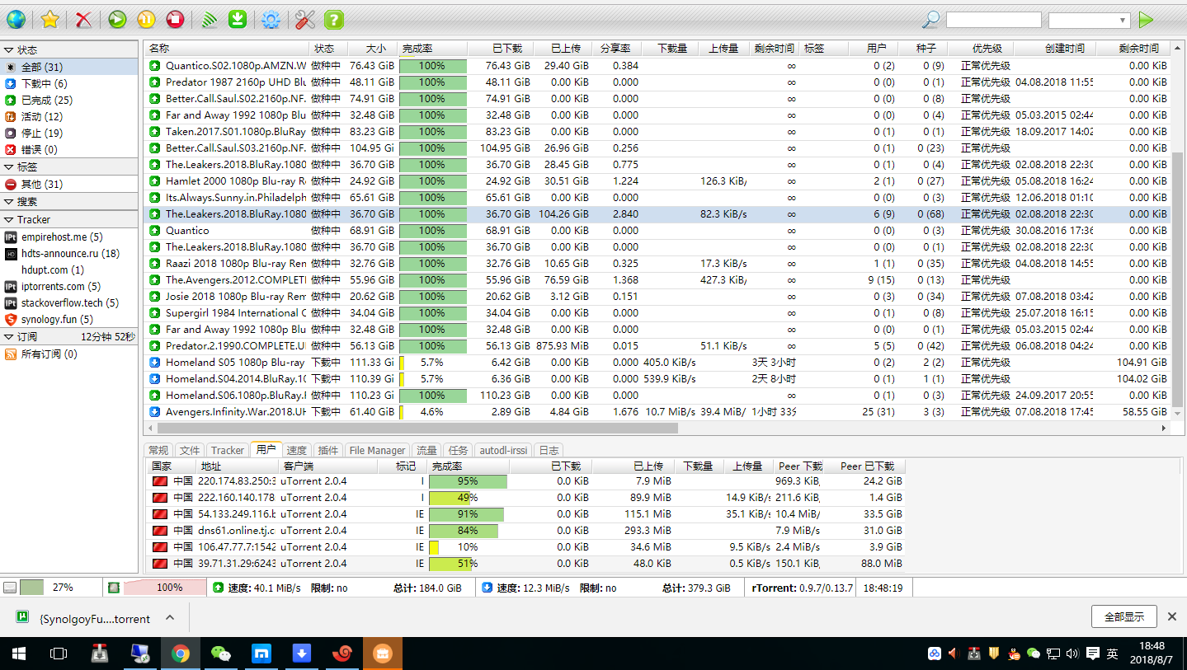Open the File Manager tab
Image resolution: width=1187 pixels, height=670 pixels.
click(x=377, y=450)
